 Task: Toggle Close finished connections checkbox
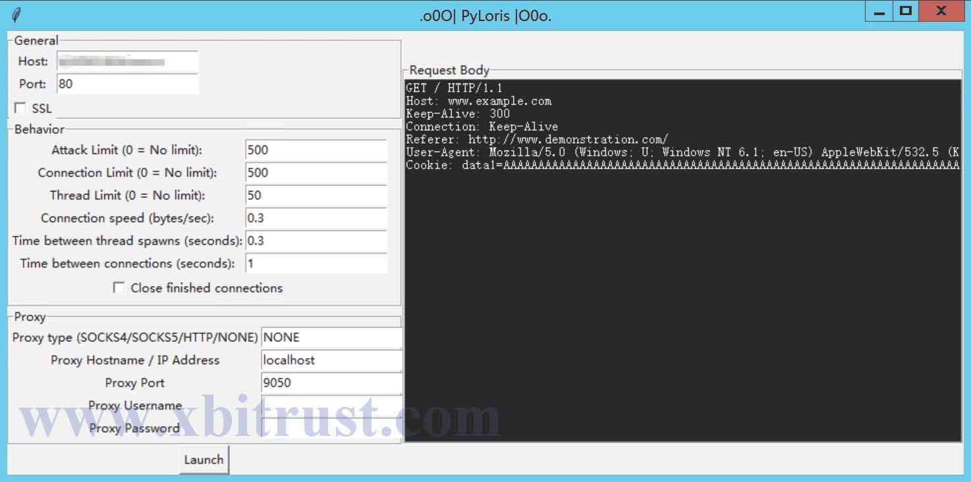click(x=119, y=287)
